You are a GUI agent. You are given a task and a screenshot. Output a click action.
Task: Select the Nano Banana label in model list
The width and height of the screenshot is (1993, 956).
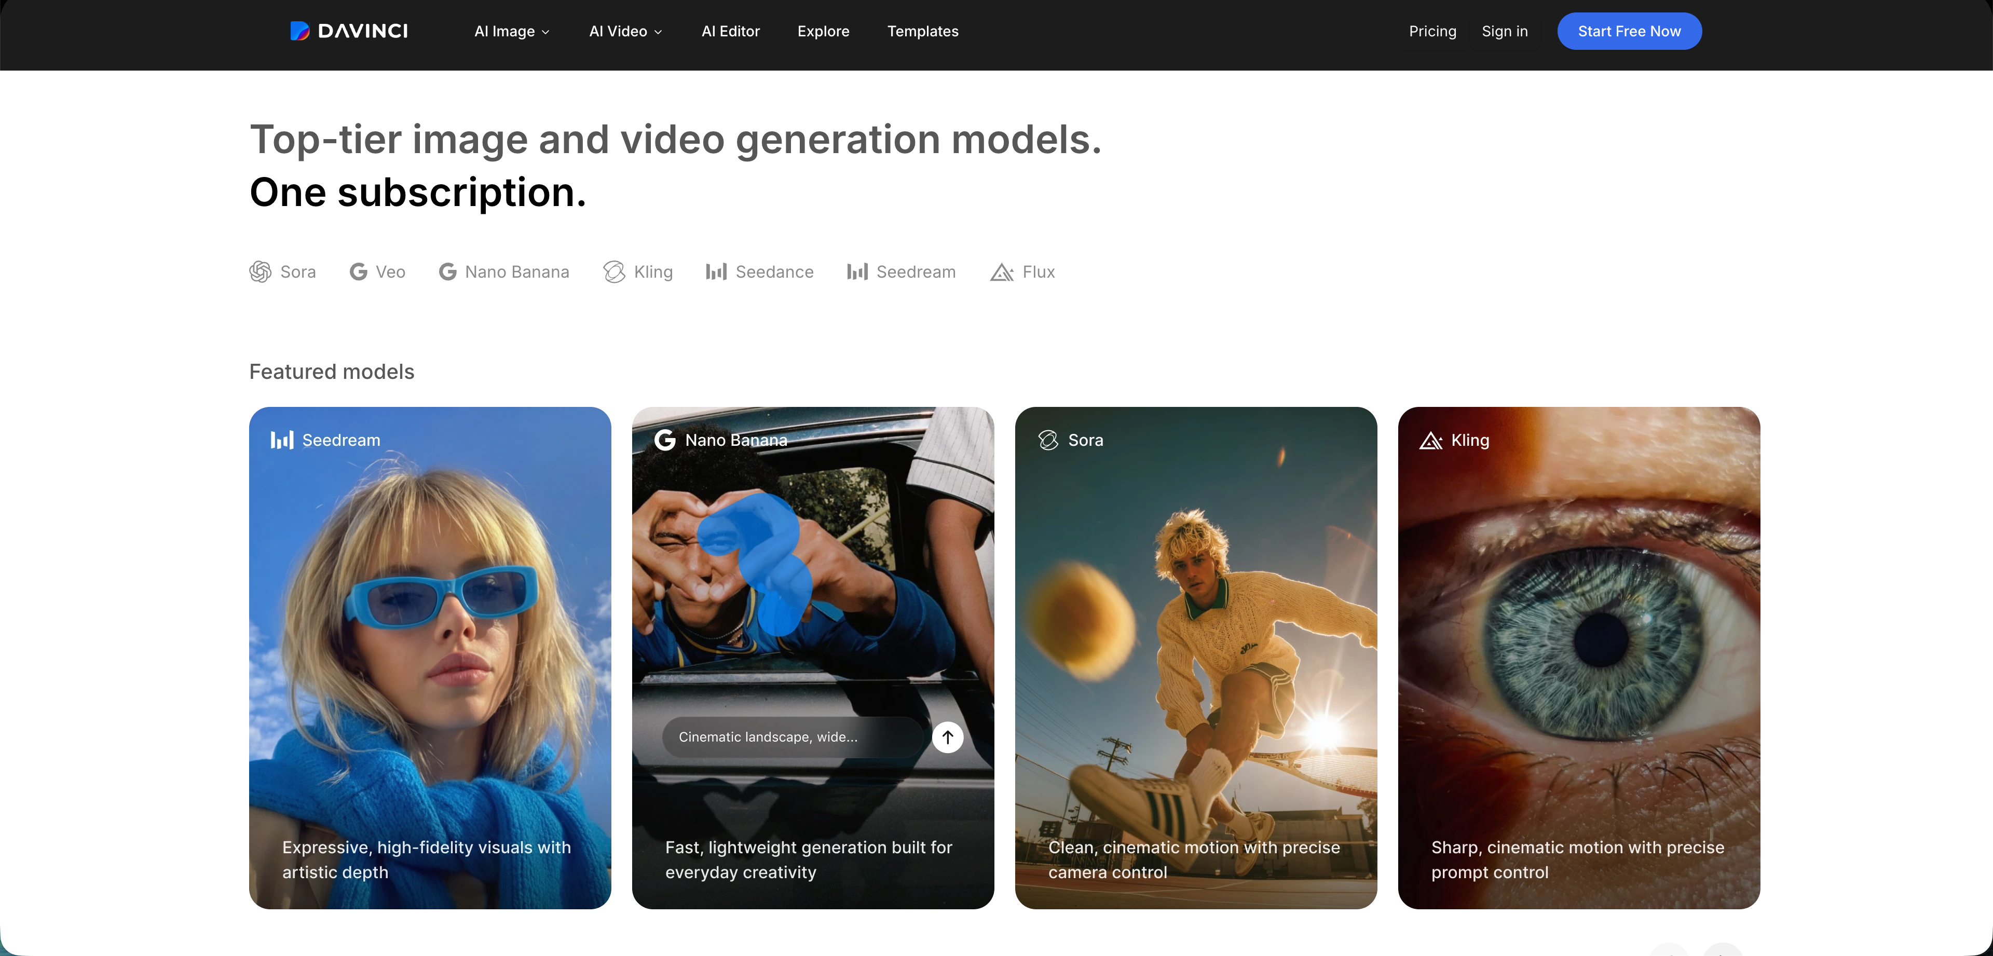click(517, 272)
